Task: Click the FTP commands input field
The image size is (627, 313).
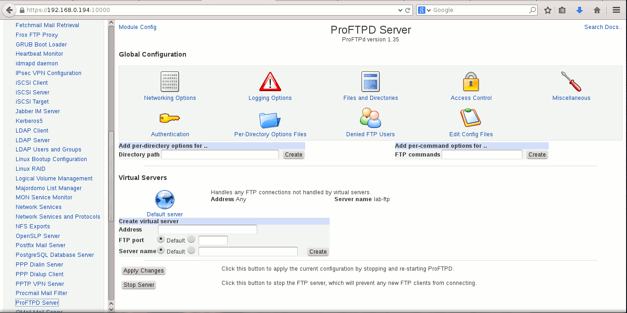Action: (x=482, y=155)
